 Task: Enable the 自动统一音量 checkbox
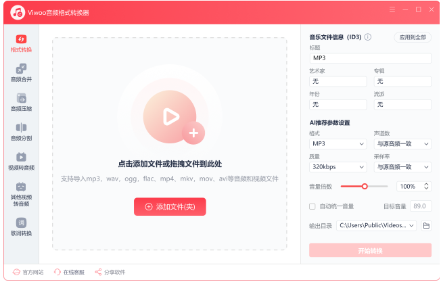pos(312,207)
